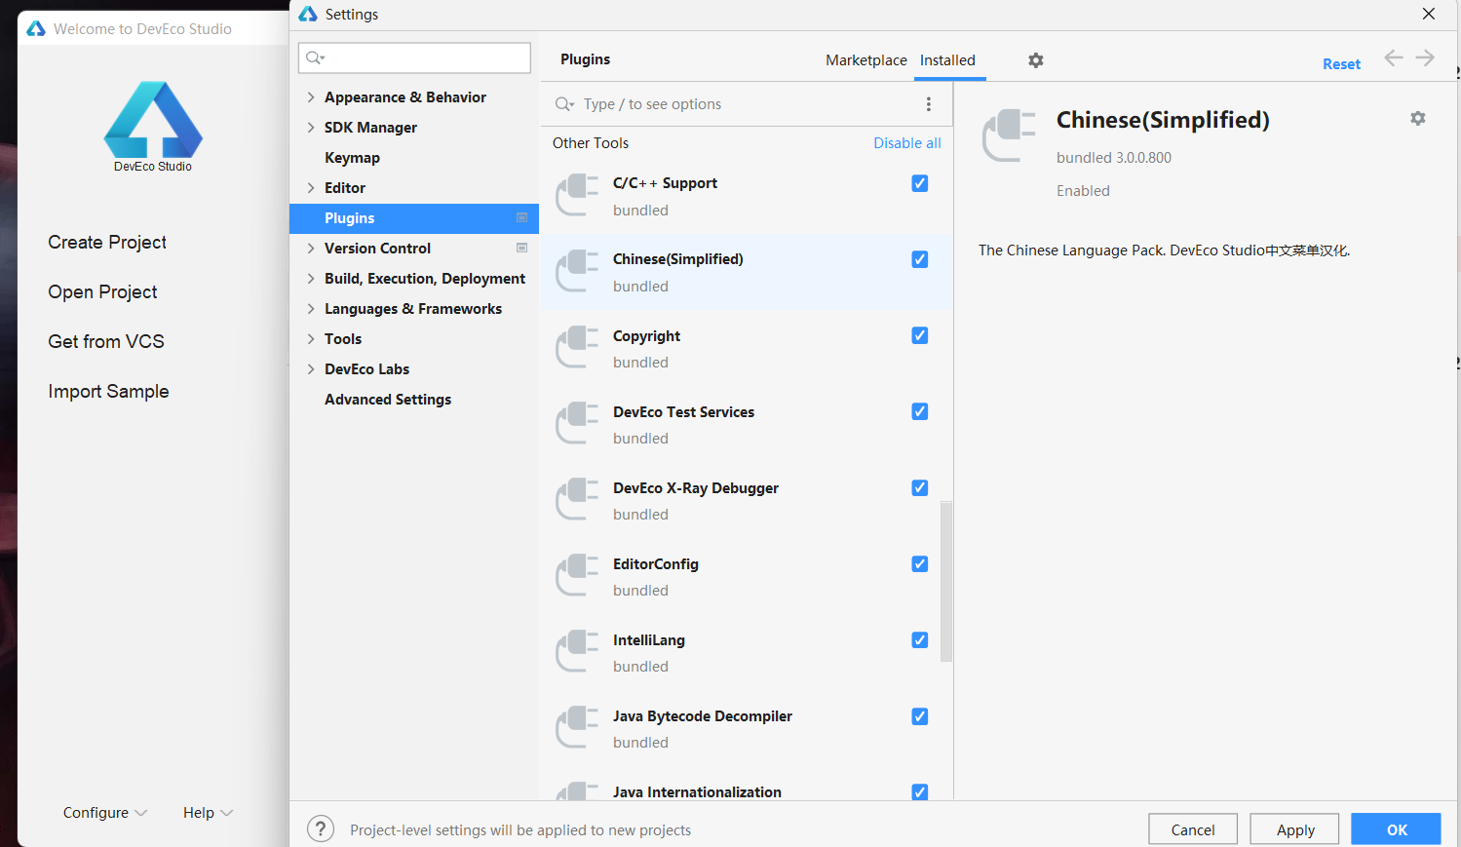
Task: Click the help question mark icon
Action: coord(321,829)
